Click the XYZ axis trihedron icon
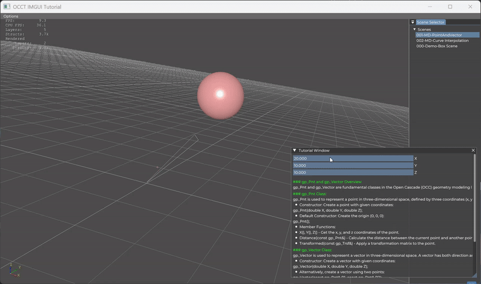Viewport: 481px width, 284px height. click(14, 270)
